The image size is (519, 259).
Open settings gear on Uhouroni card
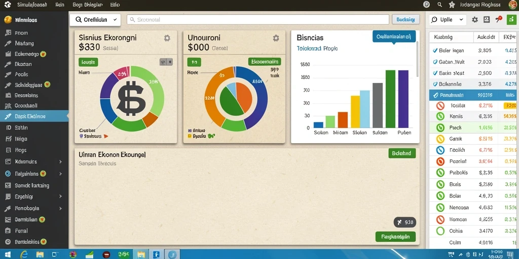(276, 38)
